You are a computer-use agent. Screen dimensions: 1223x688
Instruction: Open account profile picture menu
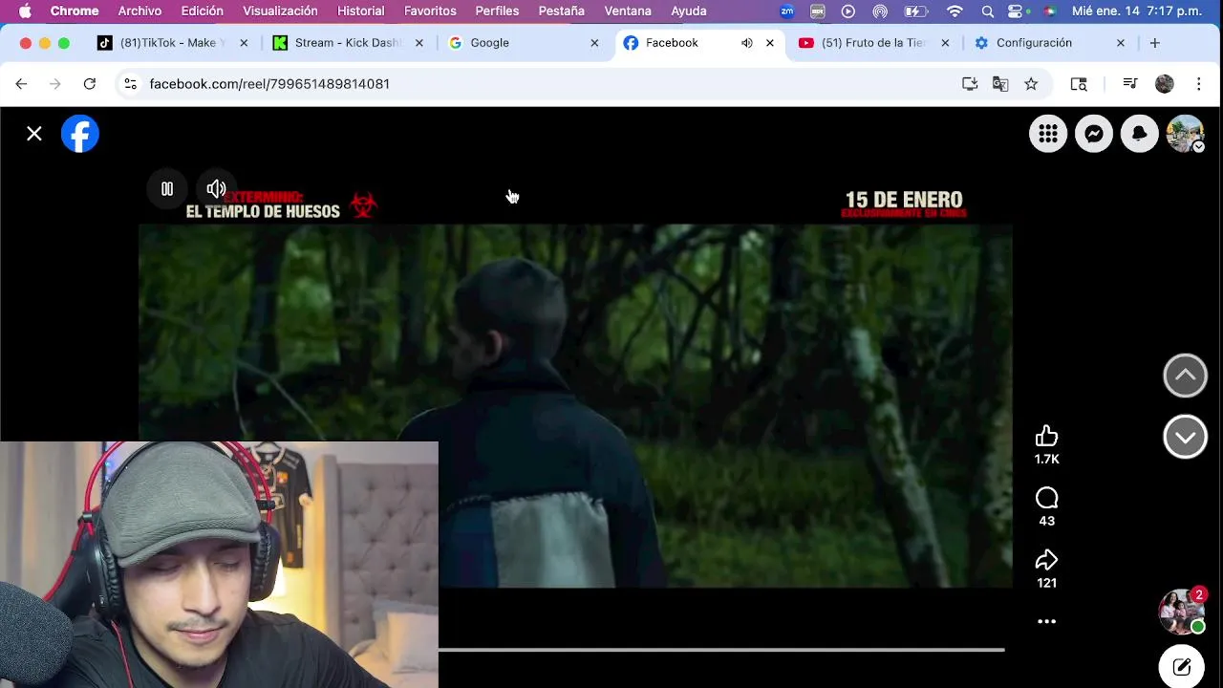[1186, 134]
